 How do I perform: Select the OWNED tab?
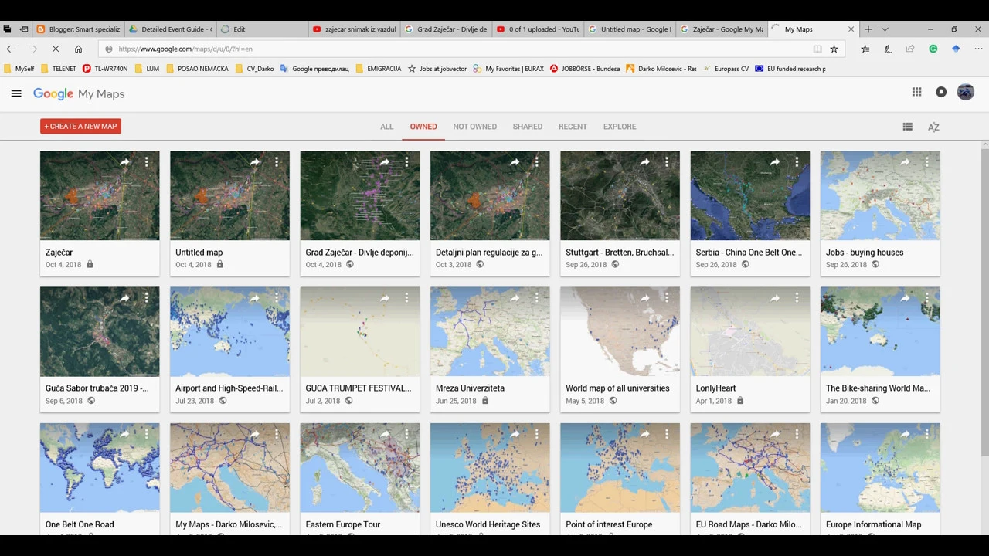(423, 127)
